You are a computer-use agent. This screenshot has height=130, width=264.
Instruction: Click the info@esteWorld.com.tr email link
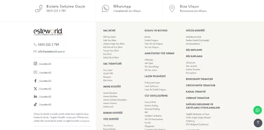pyautogui.click(x=51, y=51)
